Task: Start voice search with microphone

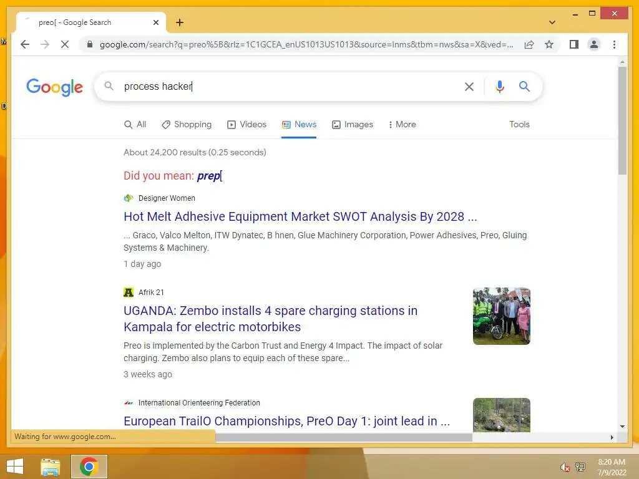Action: [x=500, y=86]
